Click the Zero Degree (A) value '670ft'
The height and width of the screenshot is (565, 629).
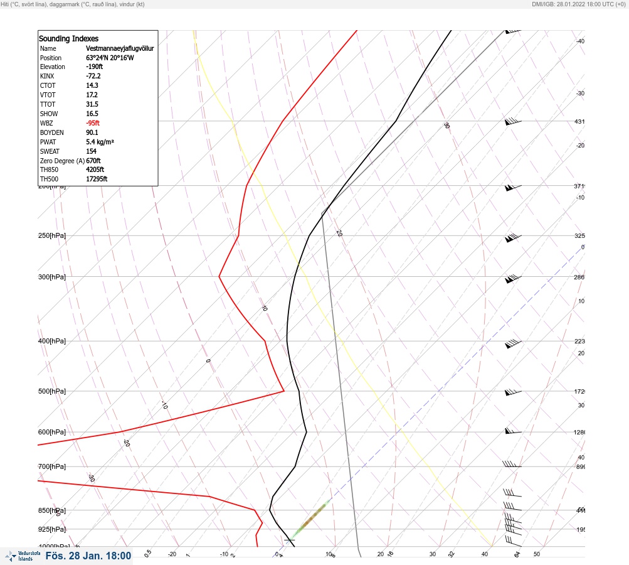tap(93, 161)
